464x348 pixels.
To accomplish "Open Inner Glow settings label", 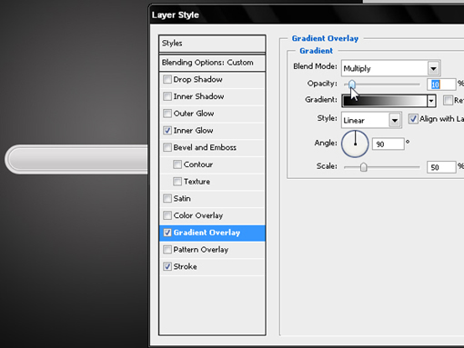I will 193,130.
